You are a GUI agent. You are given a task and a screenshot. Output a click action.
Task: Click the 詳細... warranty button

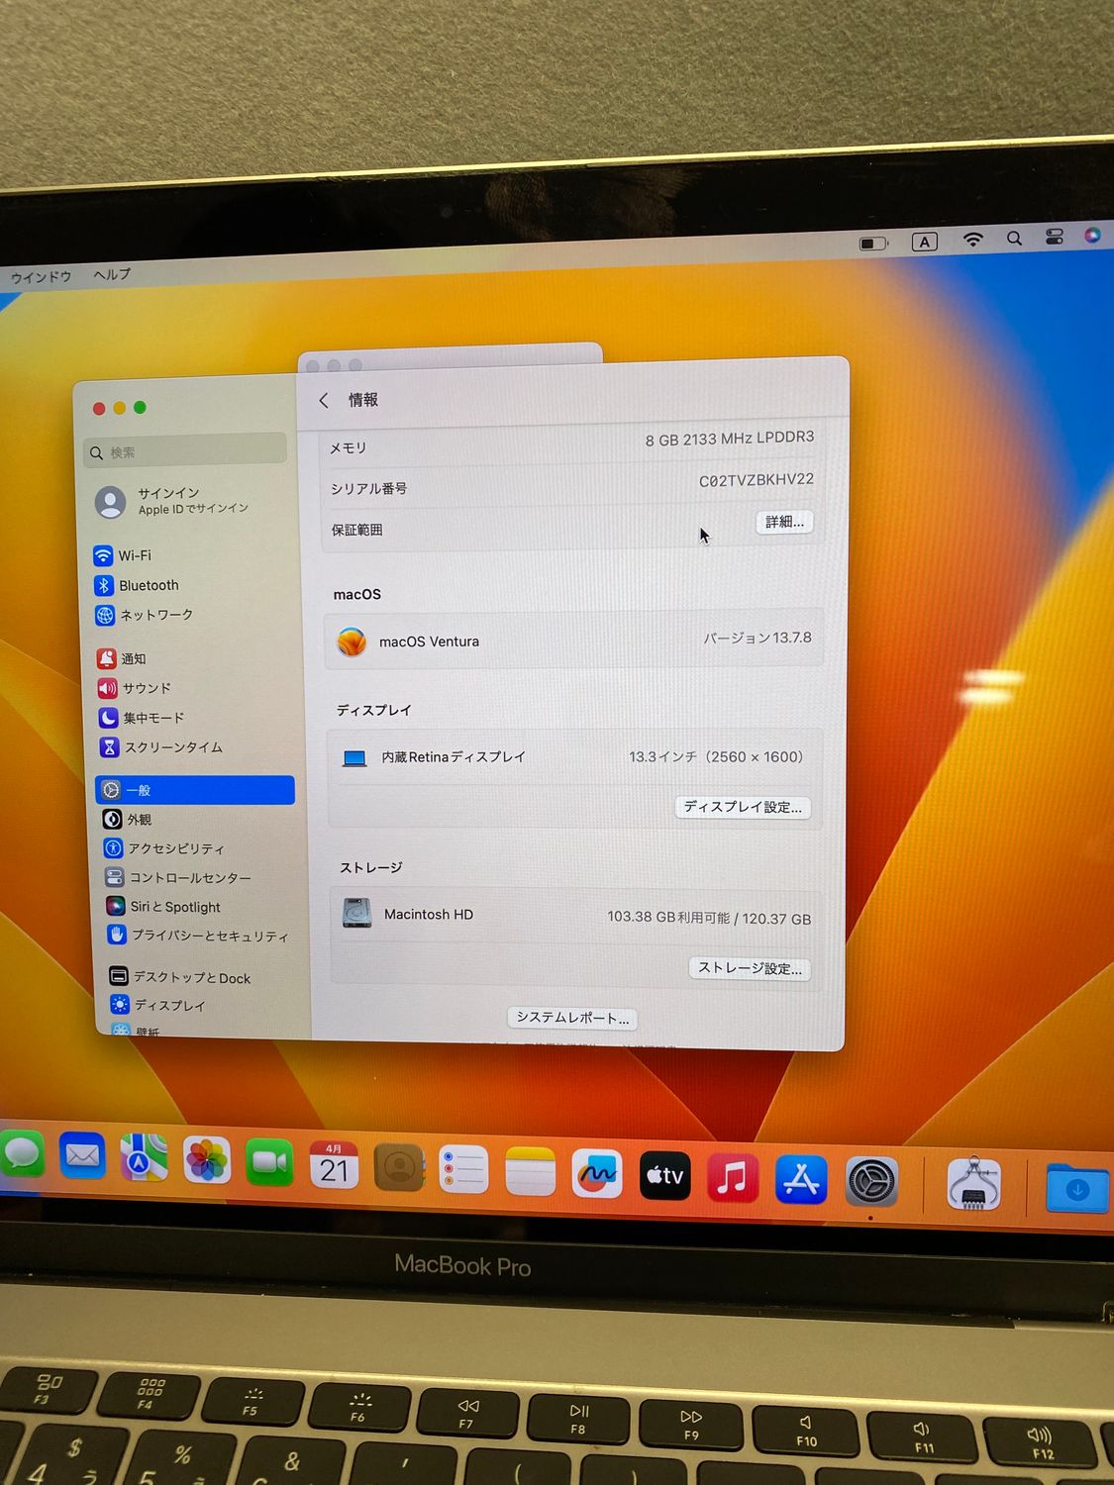[x=784, y=522]
